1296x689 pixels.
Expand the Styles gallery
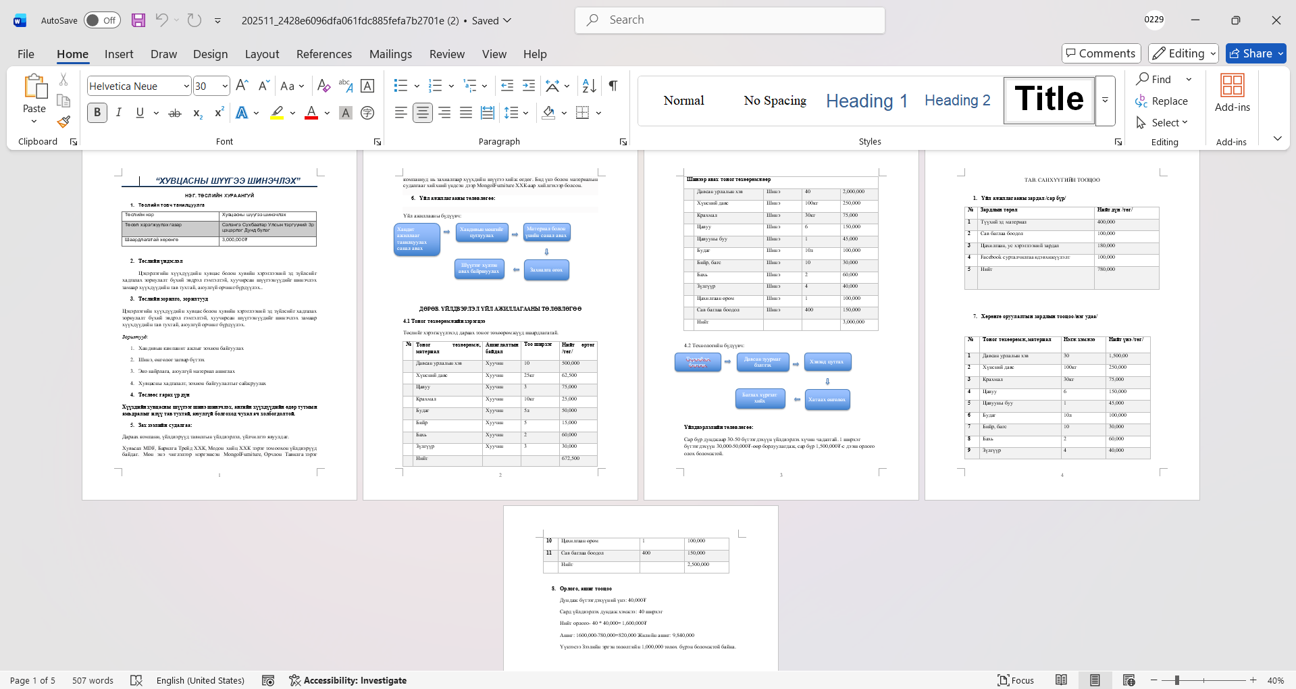1105,100
